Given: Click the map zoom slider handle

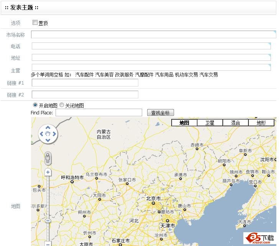Looking at the screenshot, I should (x=48, y=221).
